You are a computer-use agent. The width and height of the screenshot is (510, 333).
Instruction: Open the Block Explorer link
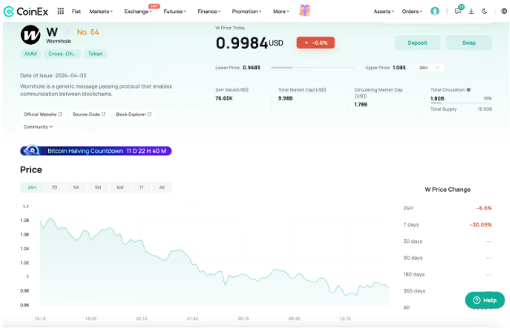[134, 114]
